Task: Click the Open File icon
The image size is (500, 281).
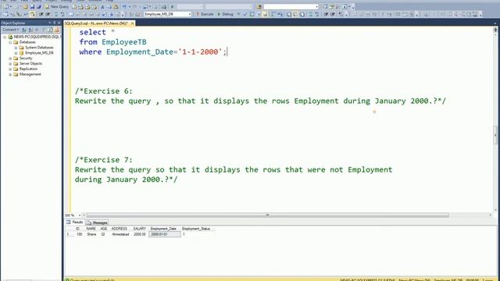Action: coord(26,7)
